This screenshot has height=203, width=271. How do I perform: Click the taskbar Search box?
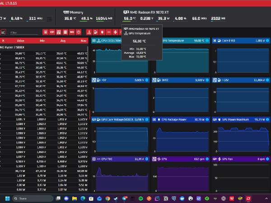pos(33,198)
